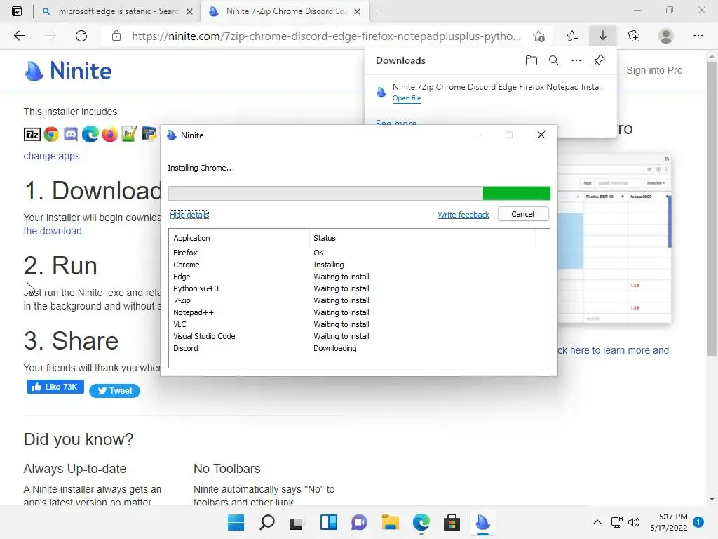Screen dimensions: 718x539
Task: Open File Explorer from taskbar
Action: point(390,522)
